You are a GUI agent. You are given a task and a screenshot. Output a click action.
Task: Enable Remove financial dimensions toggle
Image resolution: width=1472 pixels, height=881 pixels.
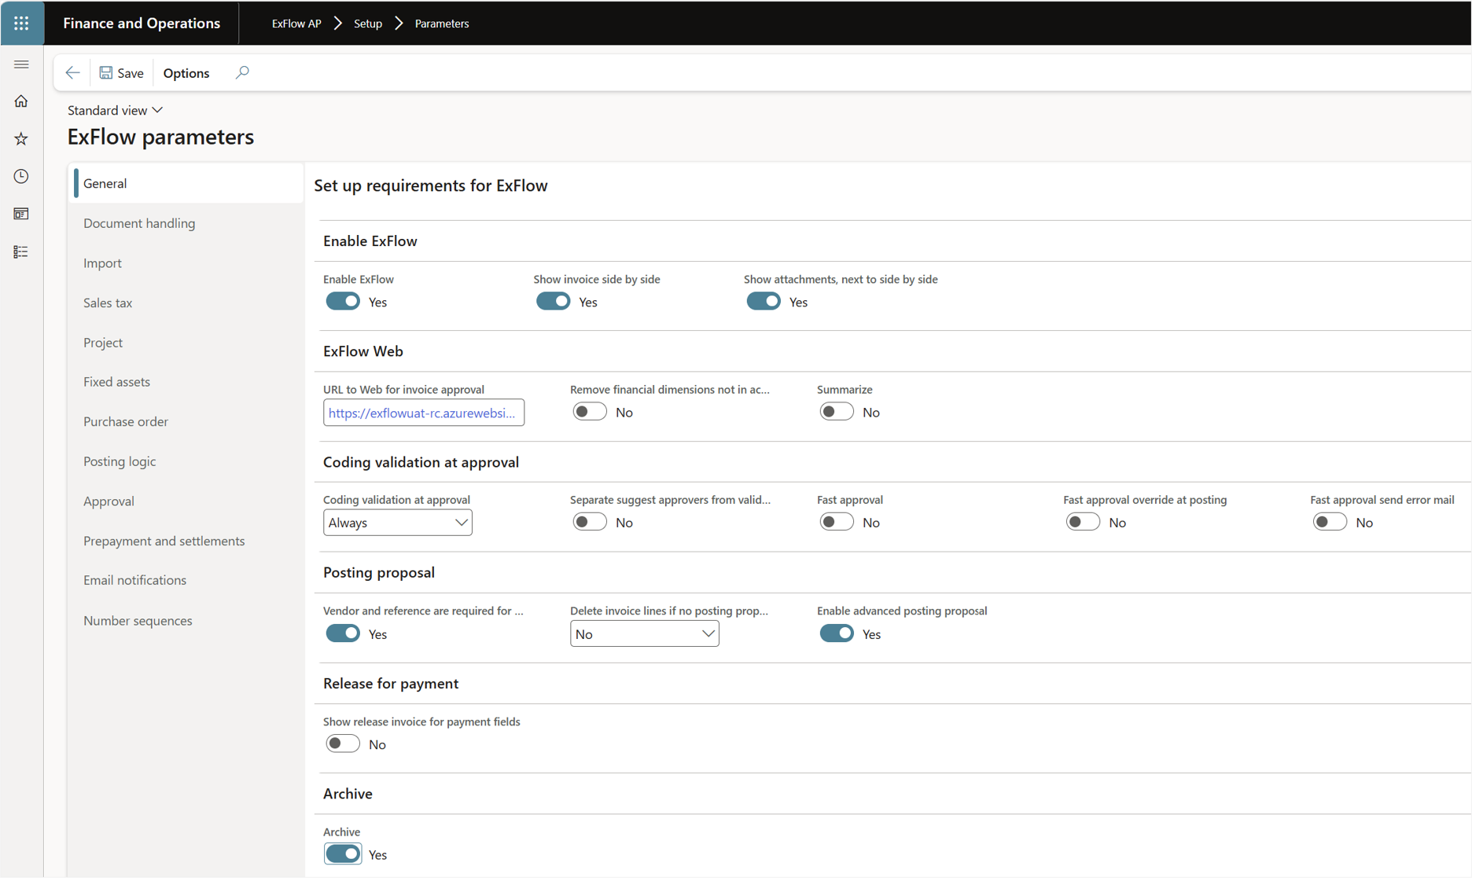(590, 412)
